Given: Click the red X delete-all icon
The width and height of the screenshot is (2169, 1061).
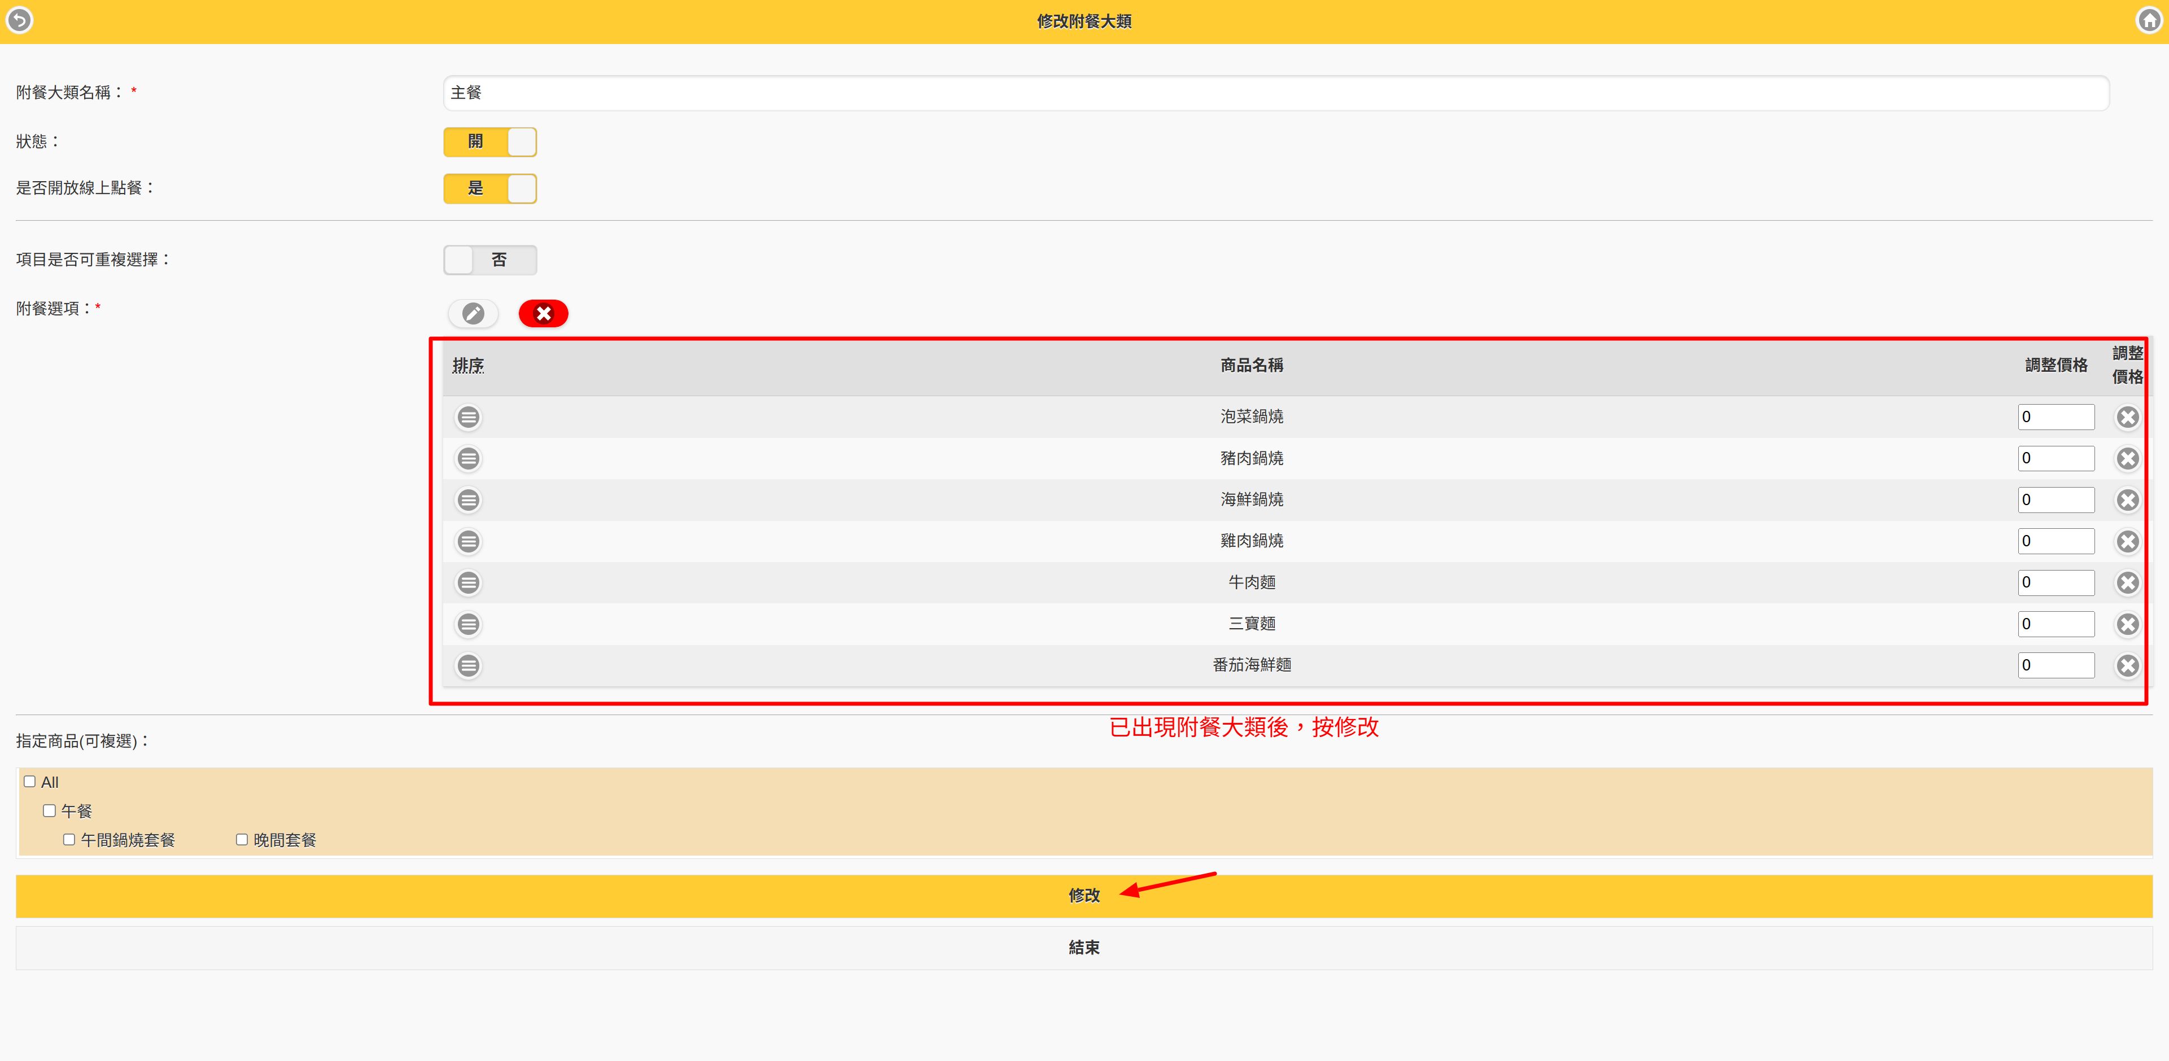Looking at the screenshot, I should tap(543, 314).
